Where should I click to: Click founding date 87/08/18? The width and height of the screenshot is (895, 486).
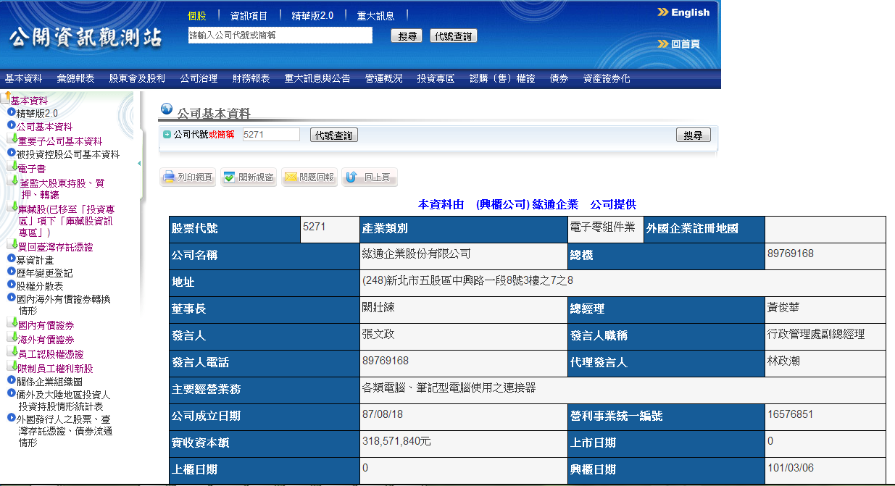click(x=382, y=414)
